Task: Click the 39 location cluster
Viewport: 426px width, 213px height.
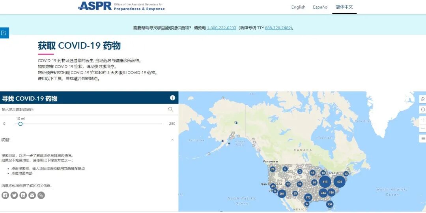Action: pyautogui.click(x=299, y=184)
